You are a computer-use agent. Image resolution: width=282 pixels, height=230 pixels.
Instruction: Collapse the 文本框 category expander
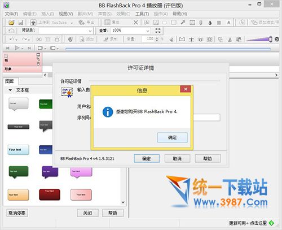10,90
